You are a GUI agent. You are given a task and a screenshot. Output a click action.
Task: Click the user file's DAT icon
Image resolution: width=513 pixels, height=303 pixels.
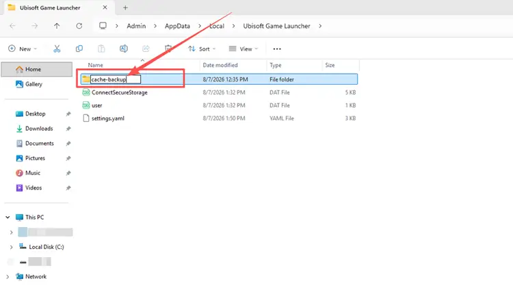click(x=86, y=105)
